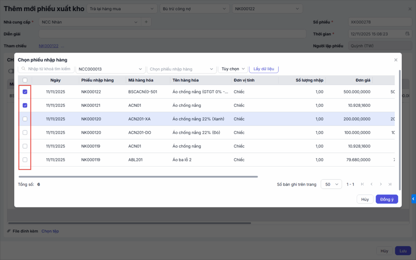Confirm with the Đồng ý button
This screenshot has width=416, height=260.
[x=386, y=199]
